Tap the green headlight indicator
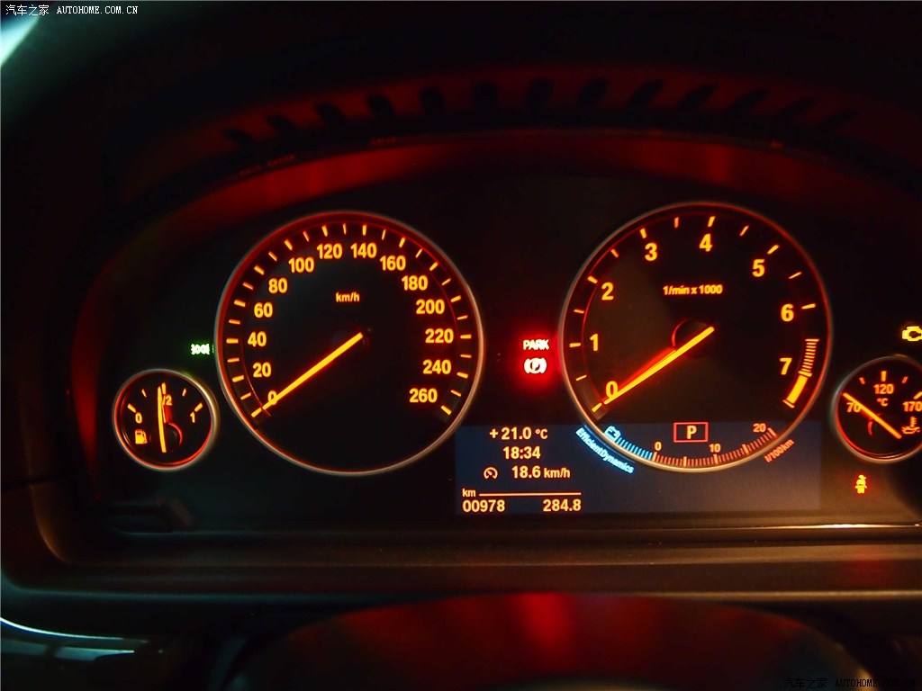 (199, 348)
